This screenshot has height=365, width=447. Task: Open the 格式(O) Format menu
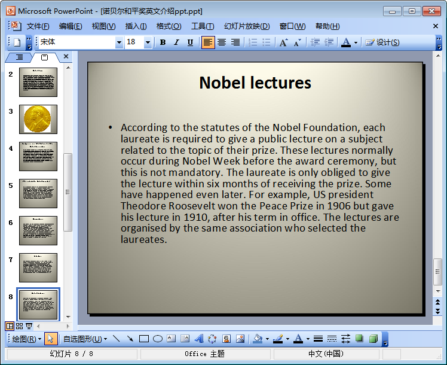(169, 26)
